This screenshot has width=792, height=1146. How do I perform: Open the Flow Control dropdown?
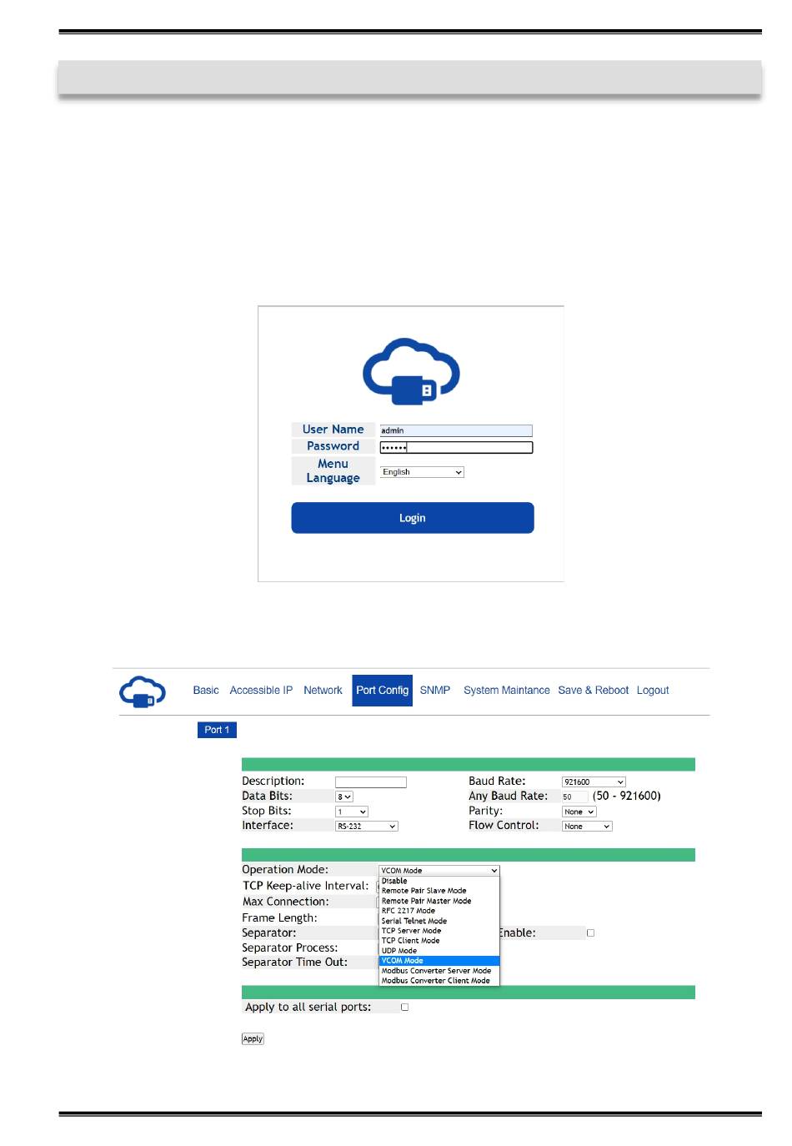pyautogui.click(x=587, y=827)
